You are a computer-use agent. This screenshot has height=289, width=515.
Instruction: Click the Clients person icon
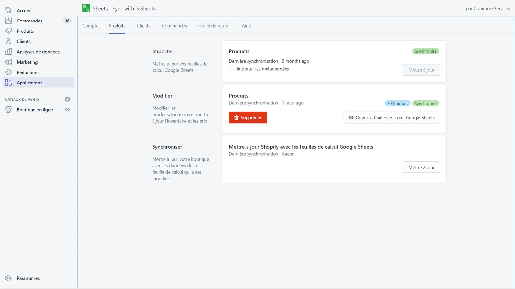(x=8, y=41)
